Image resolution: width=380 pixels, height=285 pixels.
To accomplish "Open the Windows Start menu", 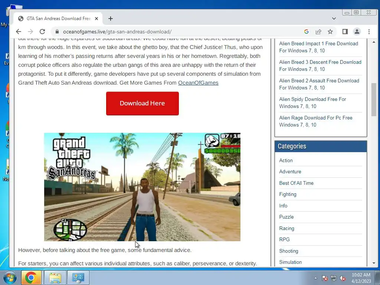I will 10,278.
